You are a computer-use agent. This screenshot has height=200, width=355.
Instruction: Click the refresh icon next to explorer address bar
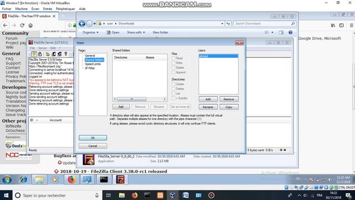pyautogui.click(x=228, y=23)
